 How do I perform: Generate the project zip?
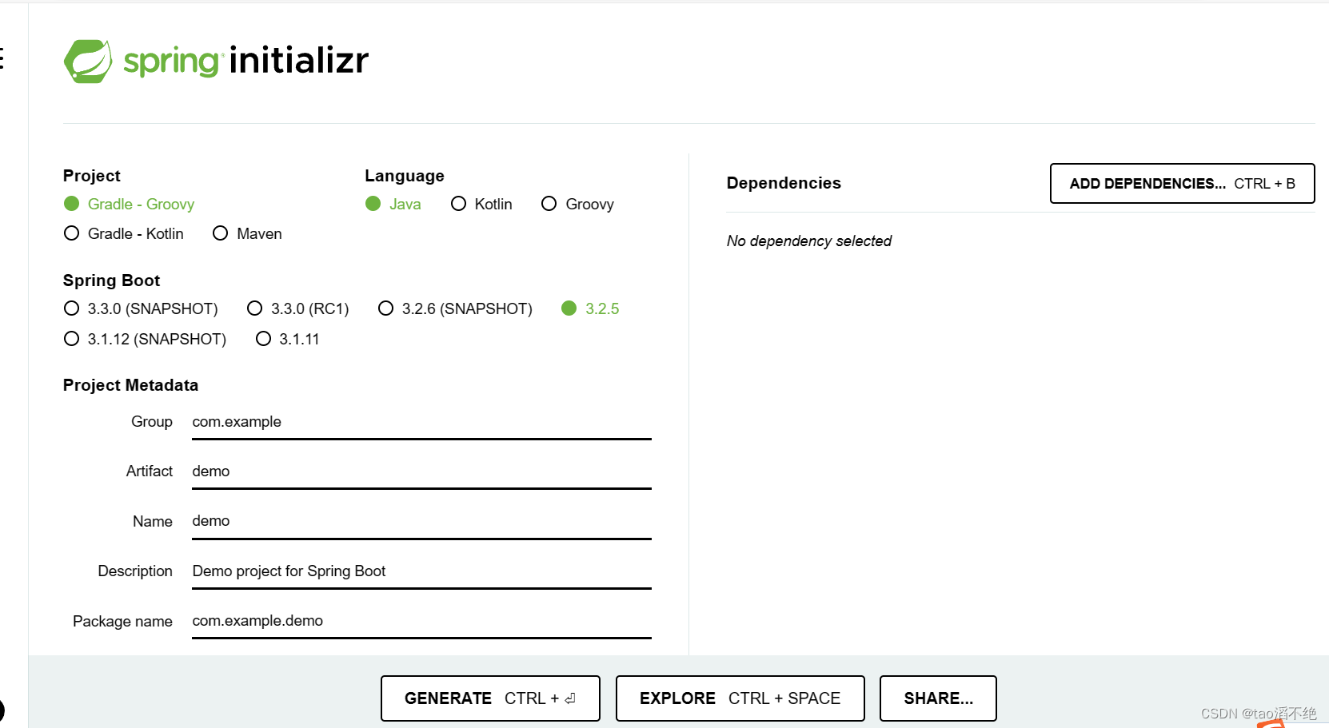(490, 698)
